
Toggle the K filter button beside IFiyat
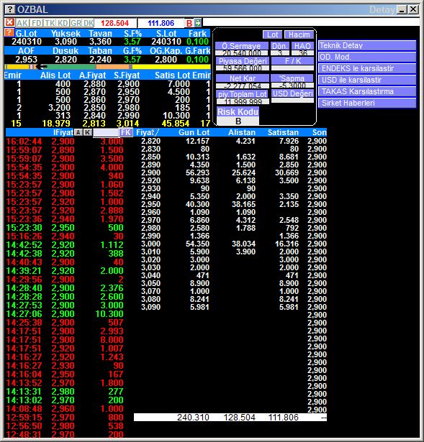[88, 132]
